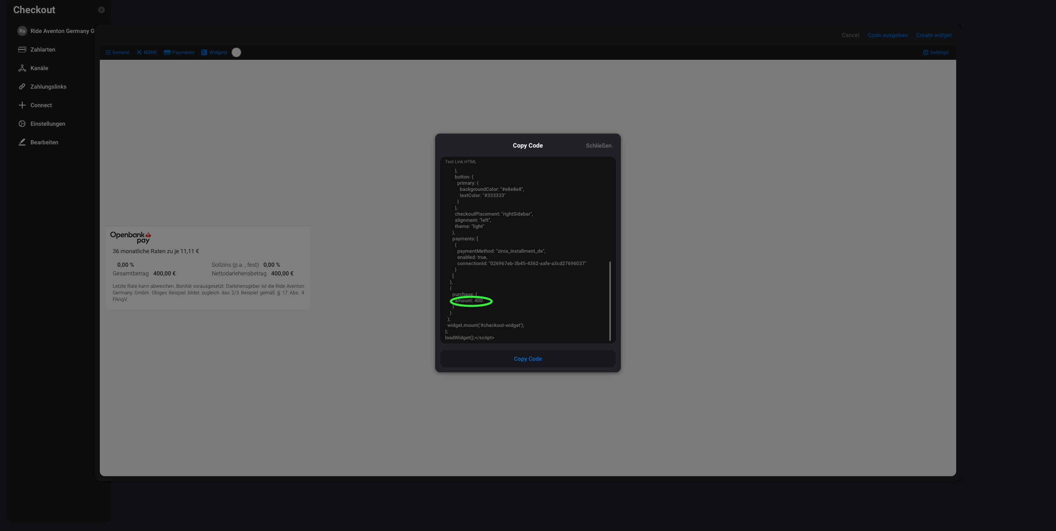Image resolution: width=1056 pixels, height=531 pixels.
Task: Click the Payments card icon
Action: tap(167, 52)
